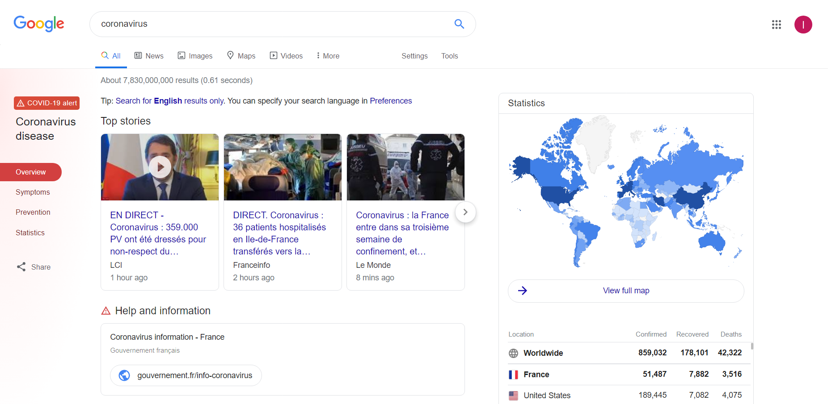The height and width of the screenshot is (404, 836).
Task: Click the Top stories heading
Action: (126, 121)
